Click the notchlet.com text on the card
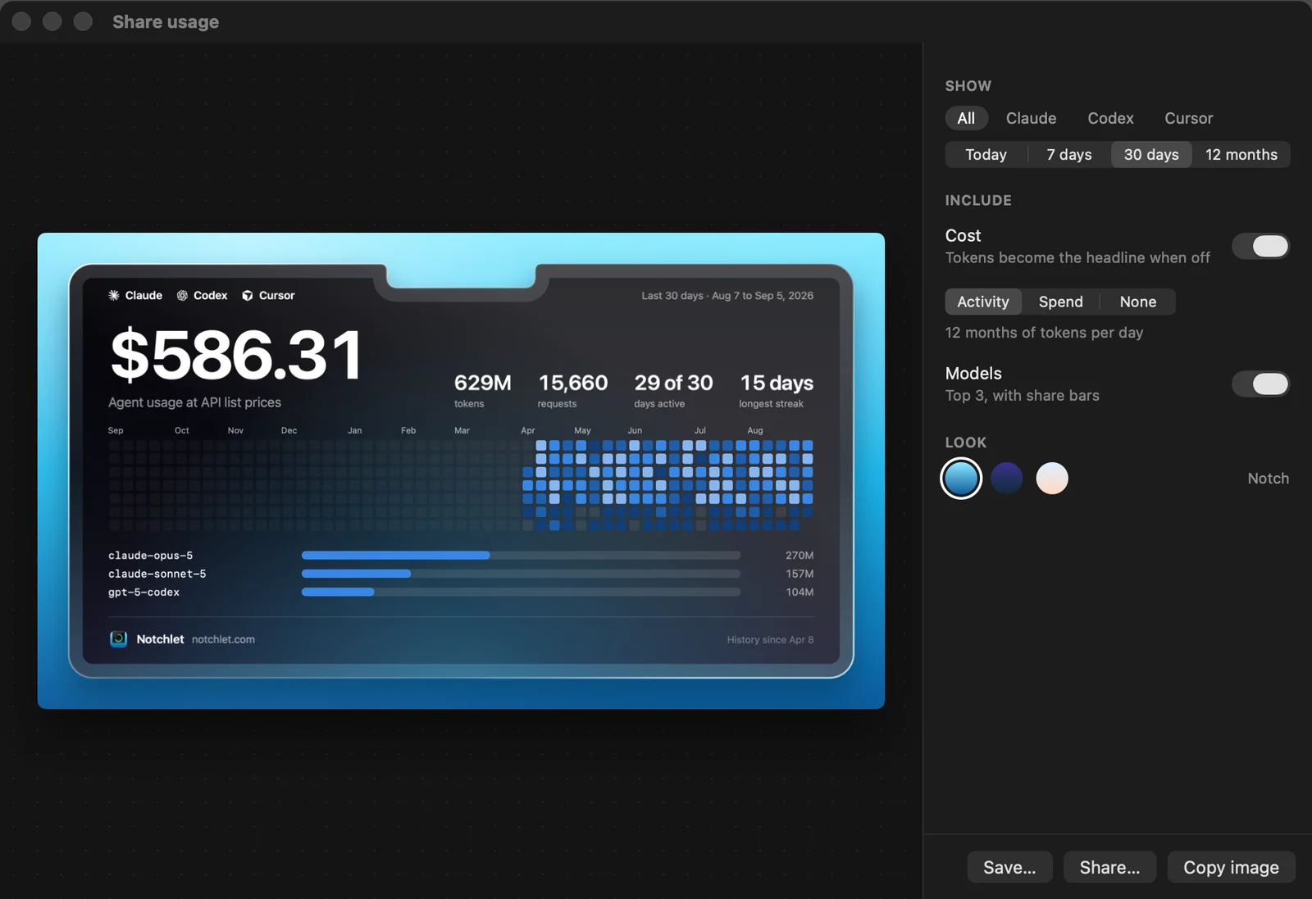Viewport: 1312px width, 899px height. click(223, 639)
